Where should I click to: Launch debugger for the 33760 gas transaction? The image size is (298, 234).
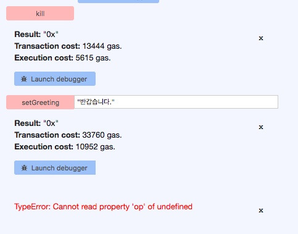point(55,168)
